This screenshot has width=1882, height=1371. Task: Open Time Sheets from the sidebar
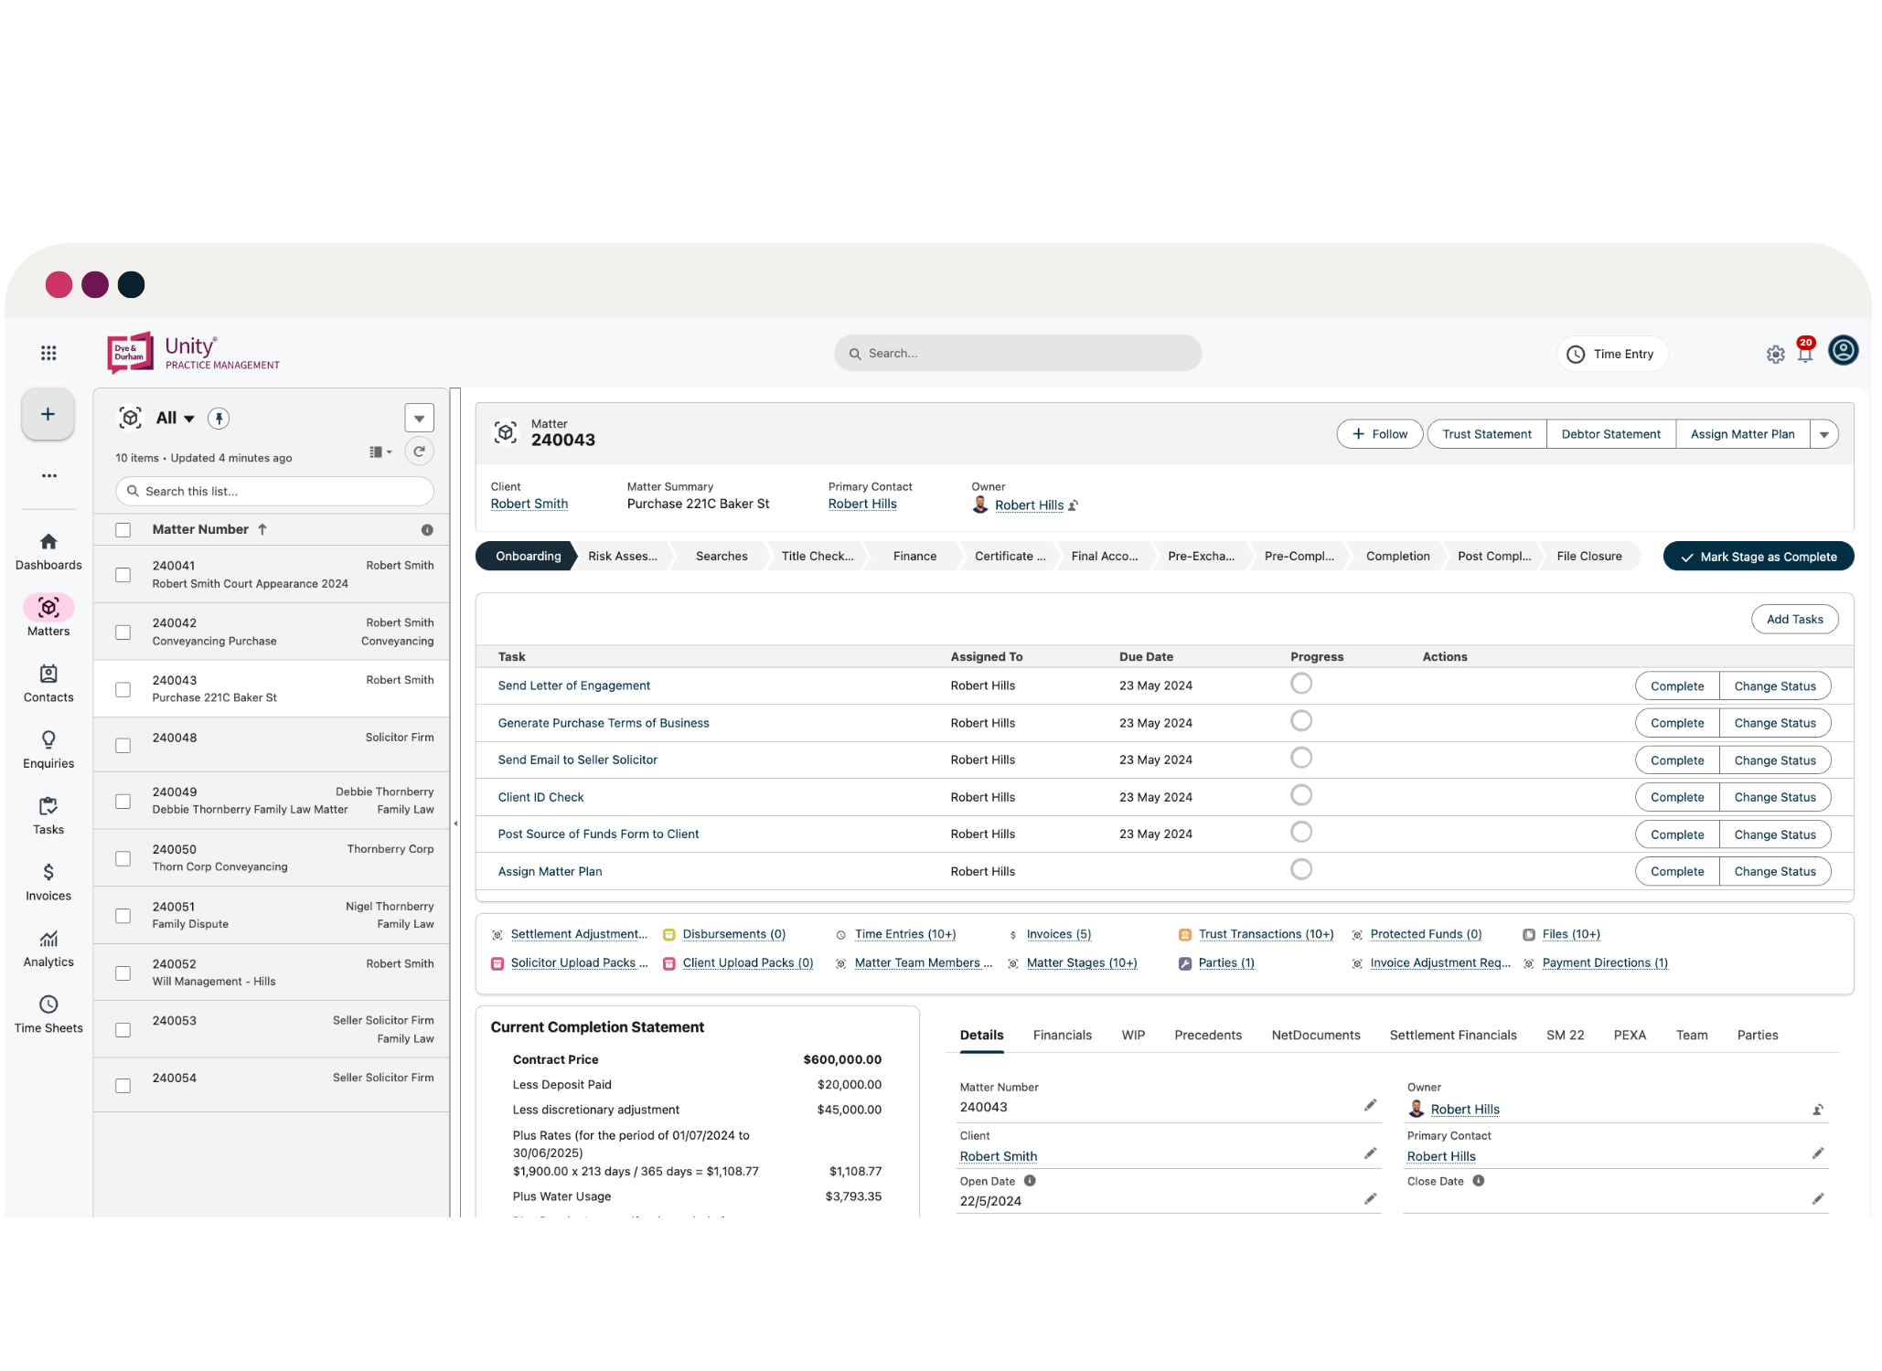click(48, 1015)
